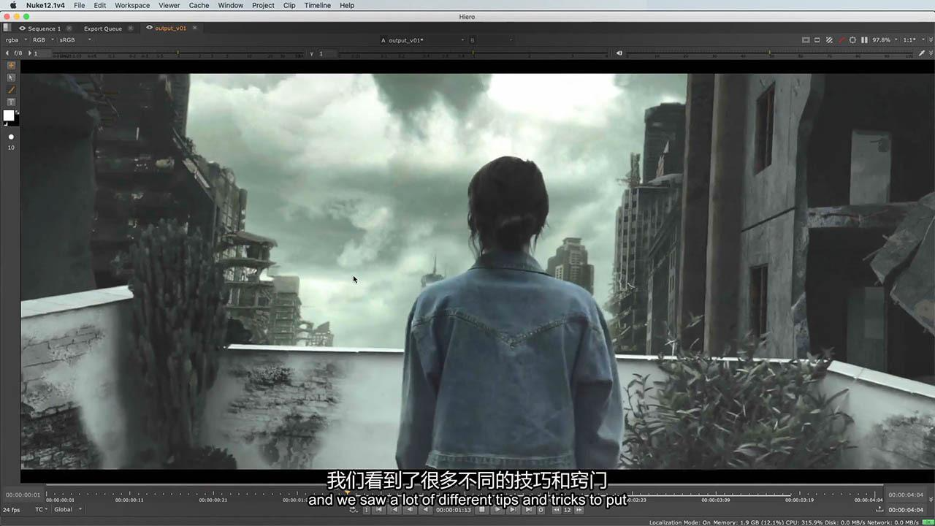Collapse the top viewer toolbar chevron
Image resolution: width=935 pixels, height=526 pixels.
tap(931, 40)
